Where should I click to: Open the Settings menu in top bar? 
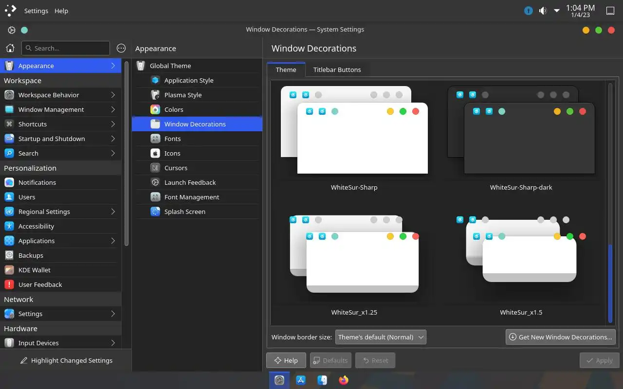[36, 11]
